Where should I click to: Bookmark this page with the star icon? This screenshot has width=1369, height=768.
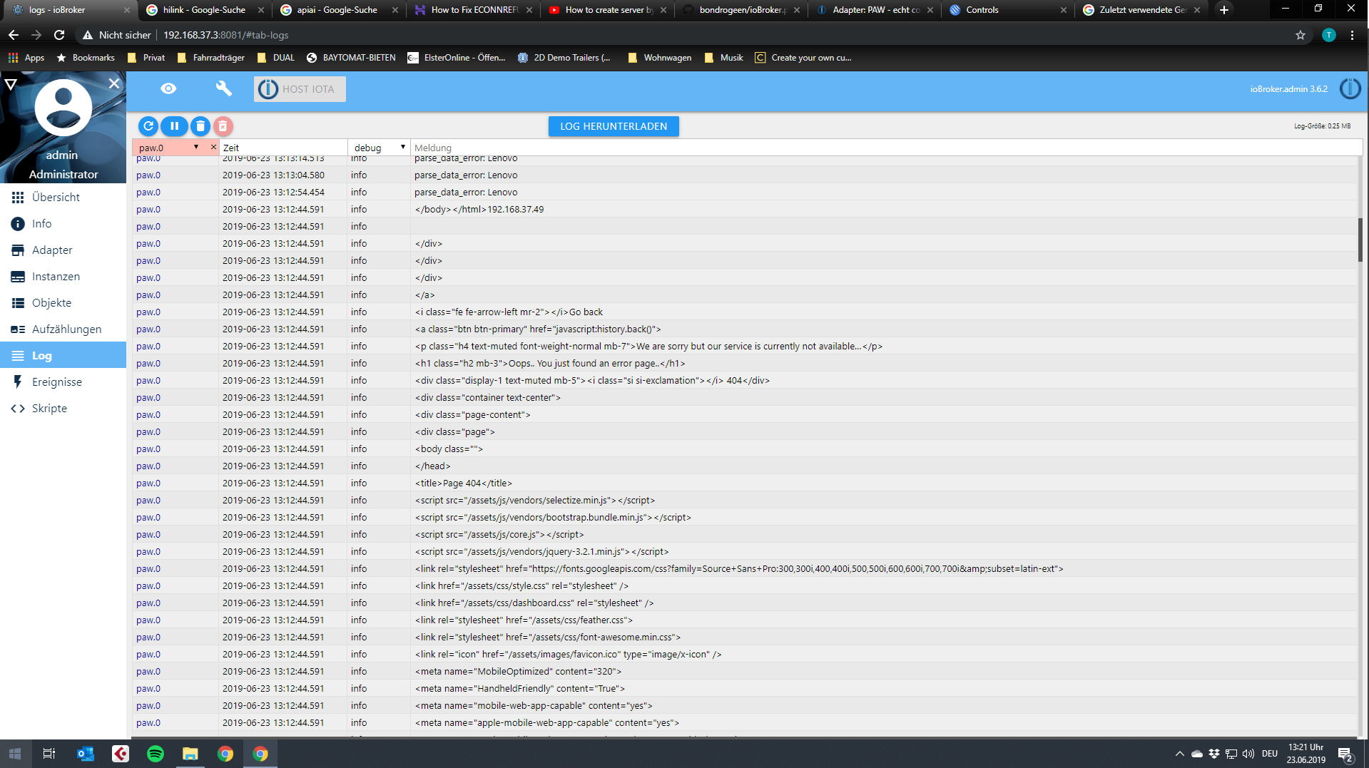click(1301, 35)
